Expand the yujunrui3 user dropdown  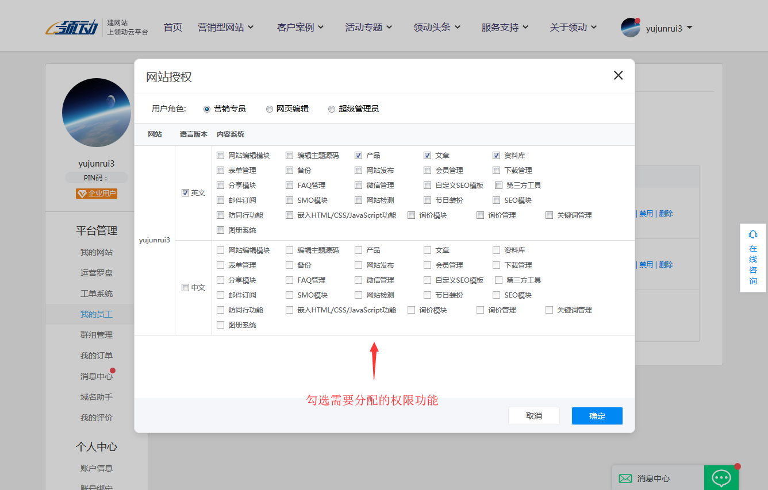point(664,26)
